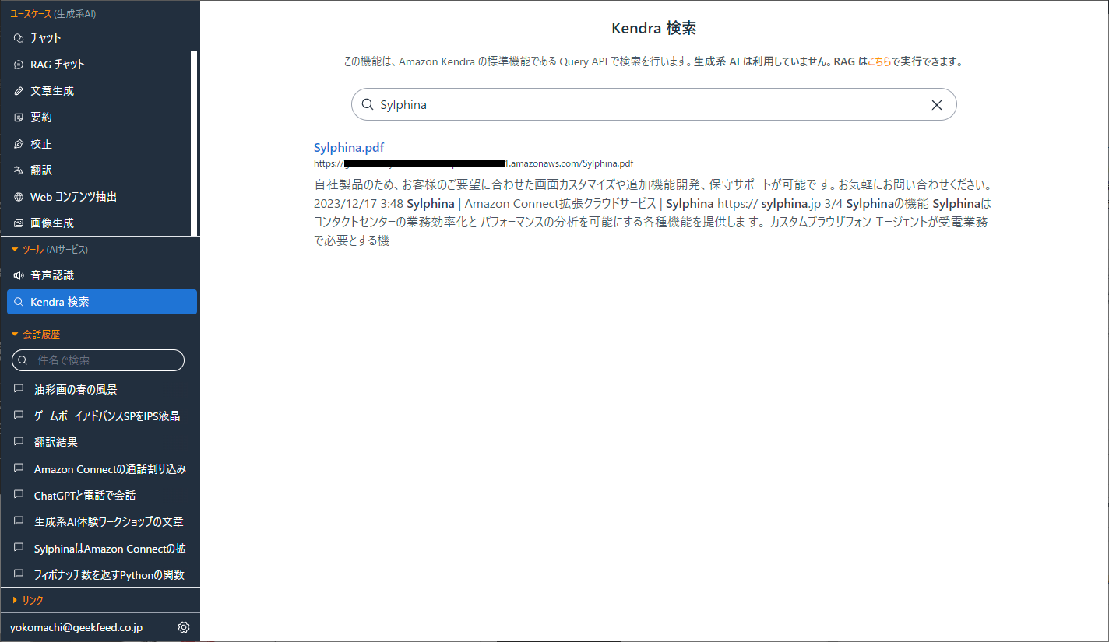Open conversation 生成系AI体験ワークショップの文章
Image resolution: width=1109 pixels, height=642 pixels.
point(100,521)
